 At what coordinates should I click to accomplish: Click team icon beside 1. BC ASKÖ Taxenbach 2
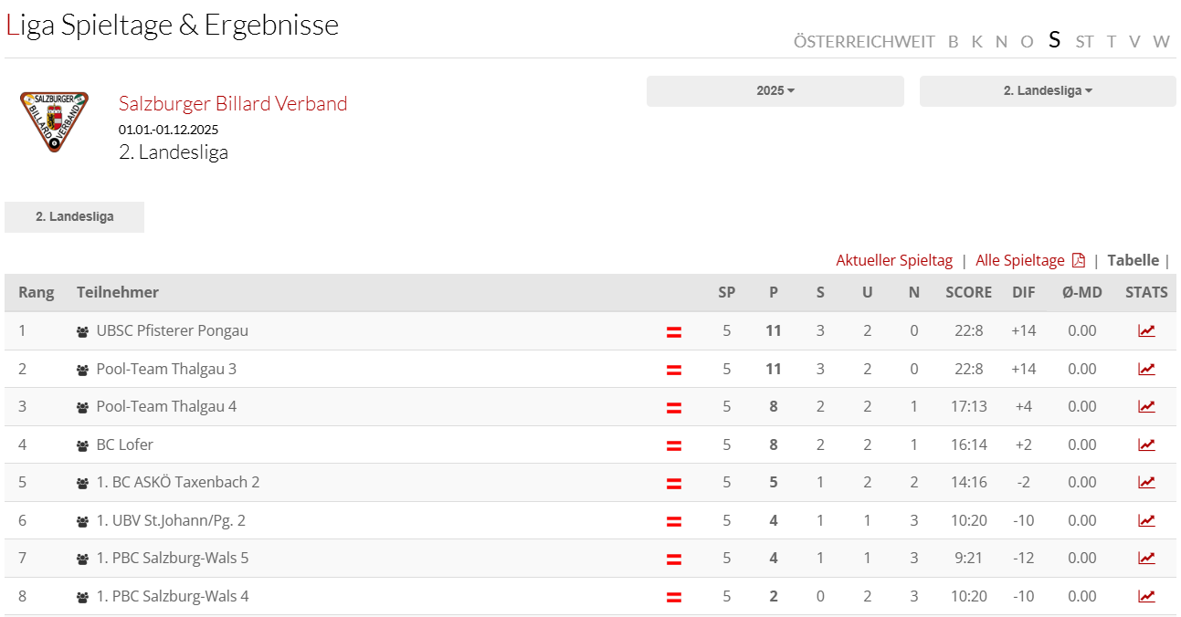click(83, 484)
